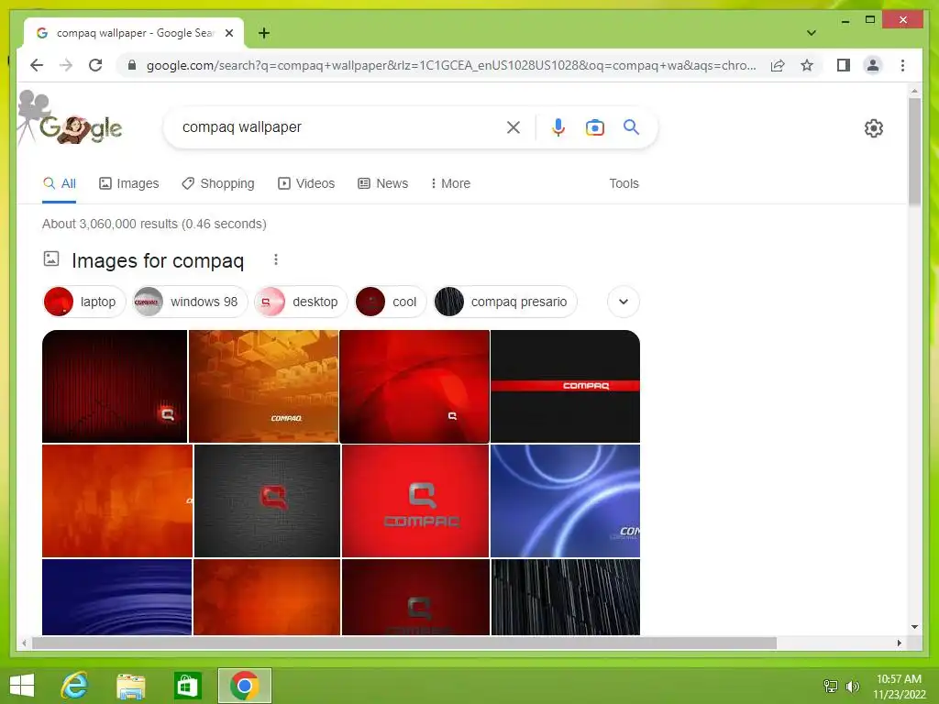Open the More search categories menu
The height and width of the screenshot is (704, 939).
point(450,183)
